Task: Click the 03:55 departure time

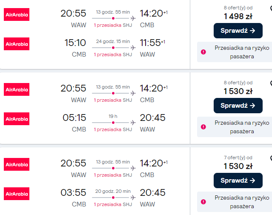Action: [x=74, y=193]
